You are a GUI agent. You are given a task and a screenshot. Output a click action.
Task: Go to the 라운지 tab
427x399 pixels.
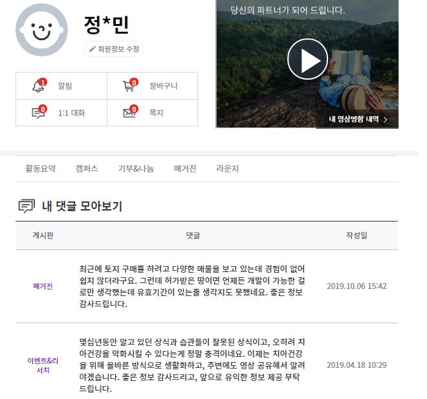(227, 168)
